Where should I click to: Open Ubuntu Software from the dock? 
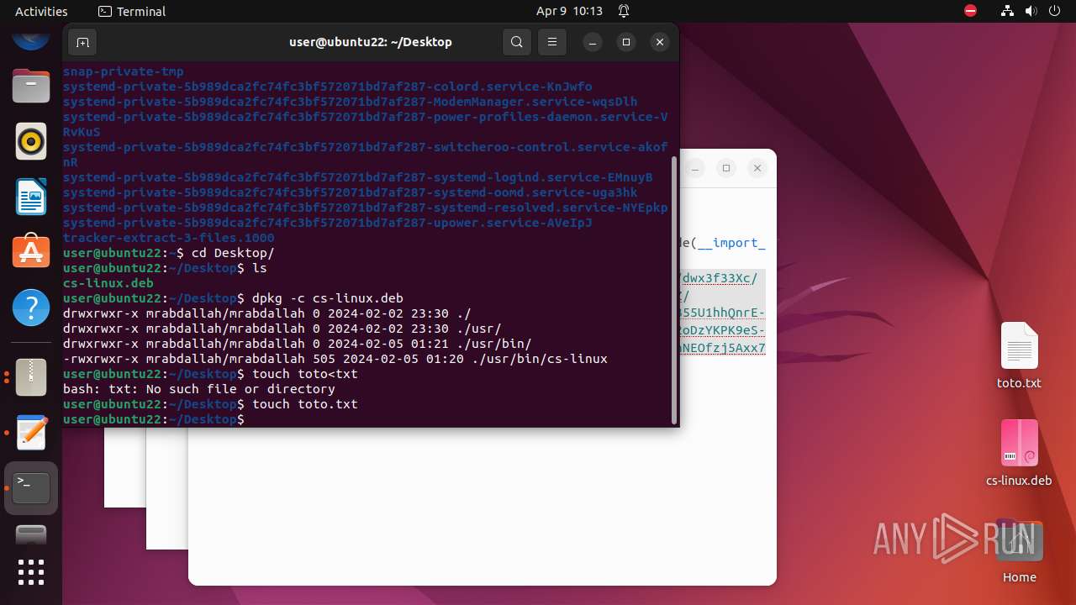point(31,251)
